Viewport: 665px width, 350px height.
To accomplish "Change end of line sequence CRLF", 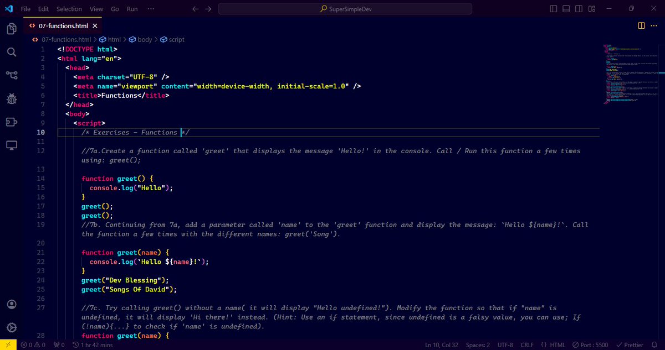I will click(x=527, y=344).
